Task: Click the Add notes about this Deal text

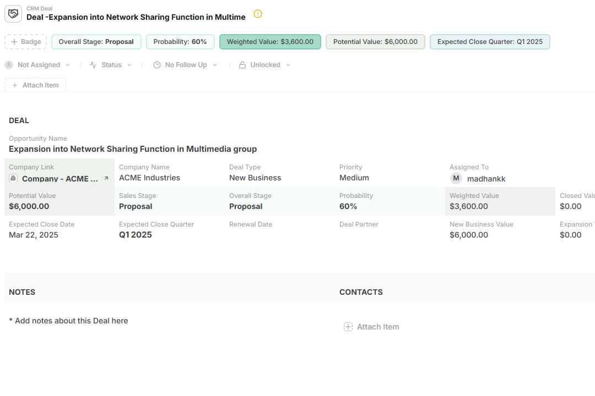Action: [x=68, y=321]
